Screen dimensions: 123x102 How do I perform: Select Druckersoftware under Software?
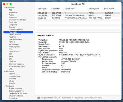(16, 96)
